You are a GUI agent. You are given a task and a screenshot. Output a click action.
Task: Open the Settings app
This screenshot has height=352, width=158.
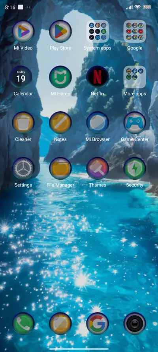tap(23, 168)
